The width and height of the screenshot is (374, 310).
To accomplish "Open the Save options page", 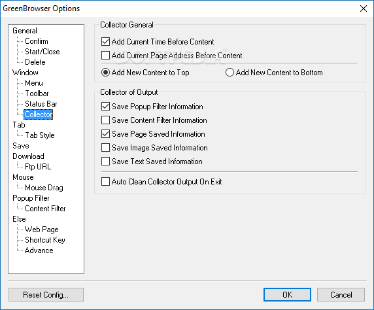I will [x=21, y=146].
